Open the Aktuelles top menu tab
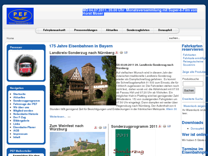The image size is (208, 156). (112, 30)
